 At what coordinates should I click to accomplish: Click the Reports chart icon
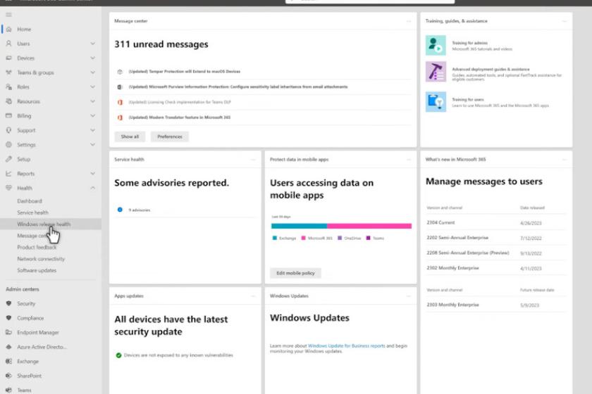(8, 174)
